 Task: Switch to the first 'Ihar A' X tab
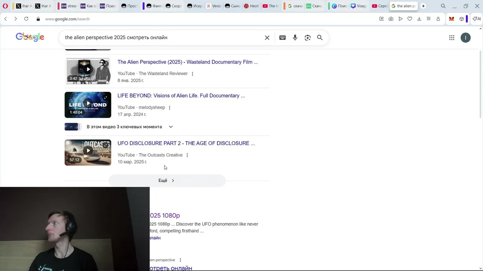point(24,6)
